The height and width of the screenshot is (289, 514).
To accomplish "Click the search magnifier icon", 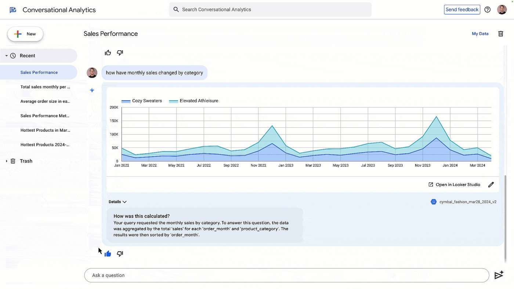I will click(176, 10).
